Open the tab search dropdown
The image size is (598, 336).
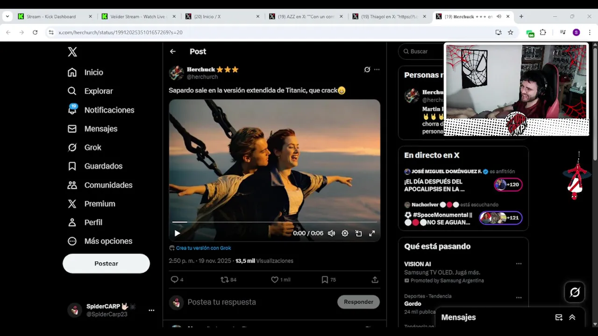pyautogui.click(x=7, y=16)
